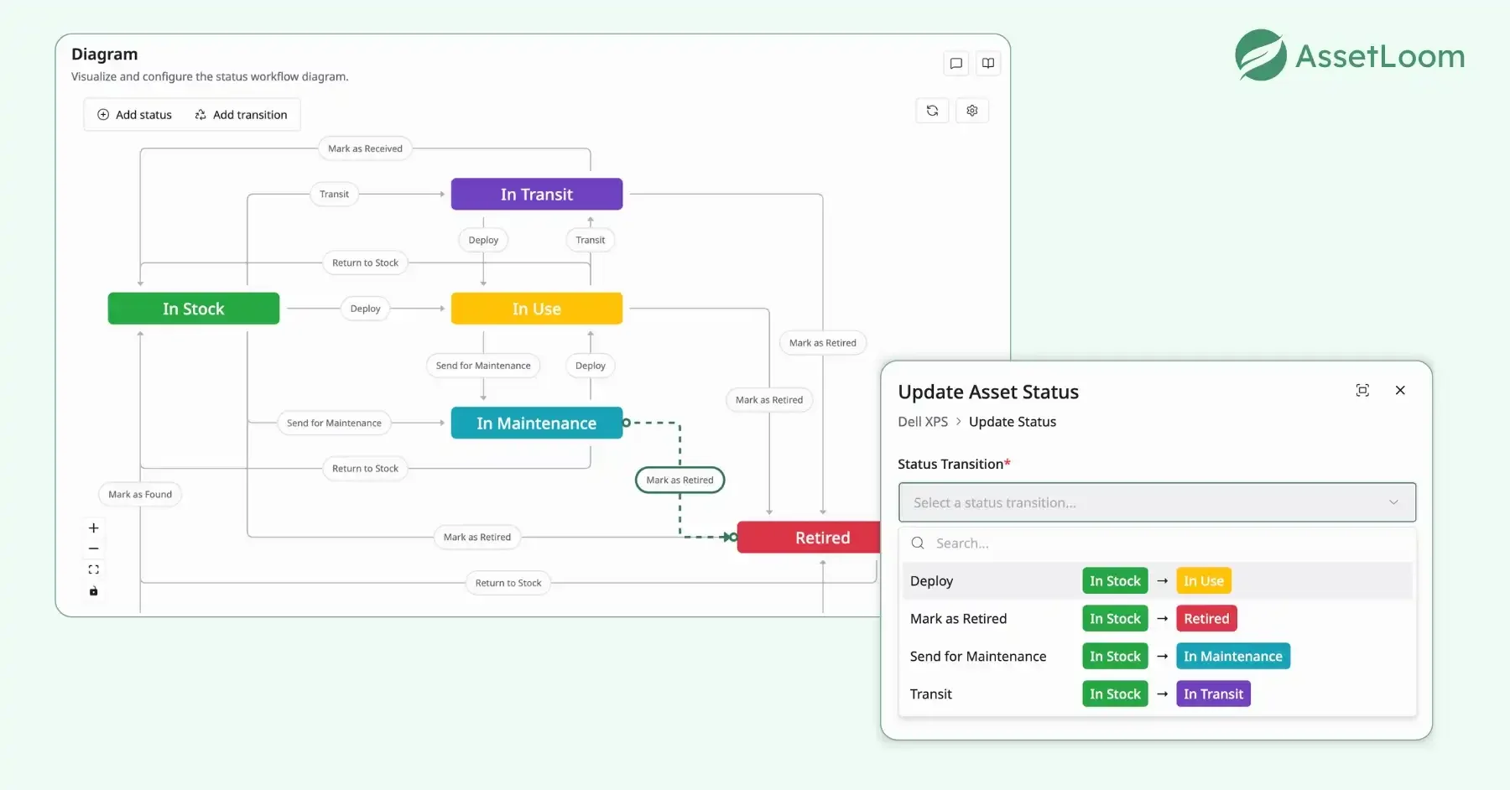The height and width of the screenshot is (790, 1510).
Task: Select the In Transit status node
Action: (x=537, y=194)
